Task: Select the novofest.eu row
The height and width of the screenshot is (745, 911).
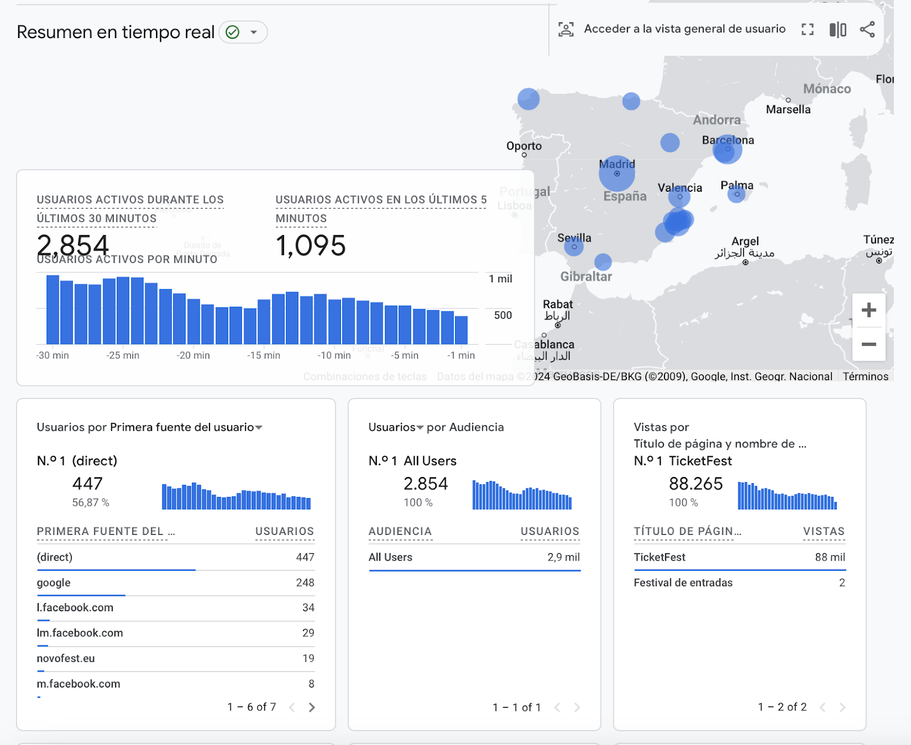Action: [175, 658]
